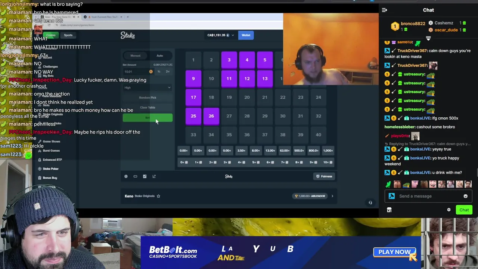Select Keno tile number 18

211,97
